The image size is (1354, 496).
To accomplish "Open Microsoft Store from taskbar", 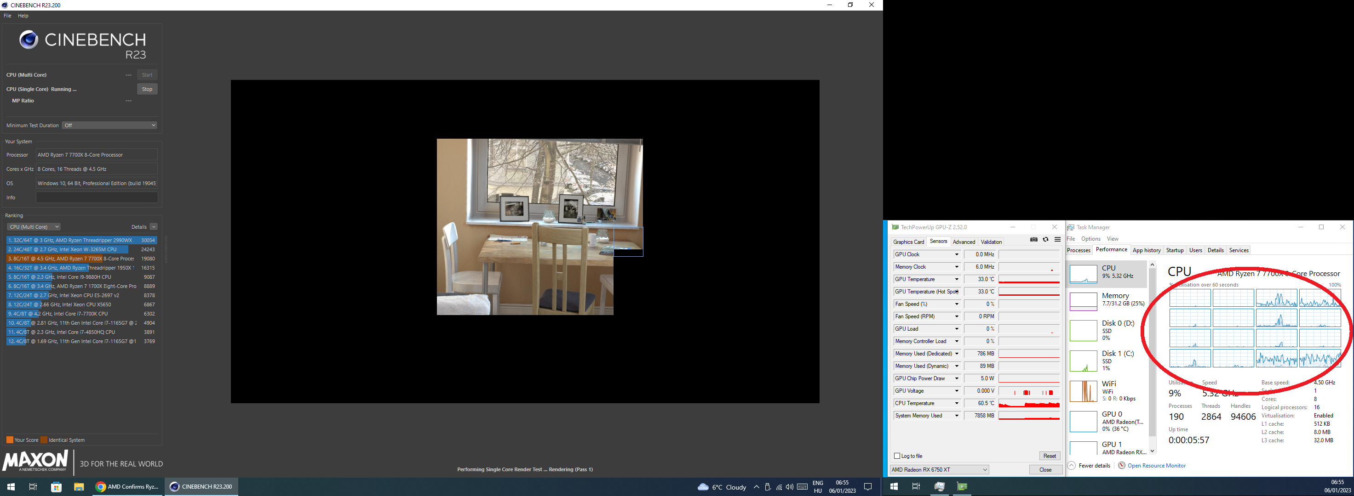I will 56,486.
